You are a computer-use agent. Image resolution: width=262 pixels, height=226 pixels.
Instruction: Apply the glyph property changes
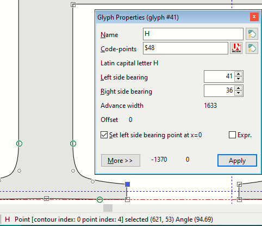point(237,161)
